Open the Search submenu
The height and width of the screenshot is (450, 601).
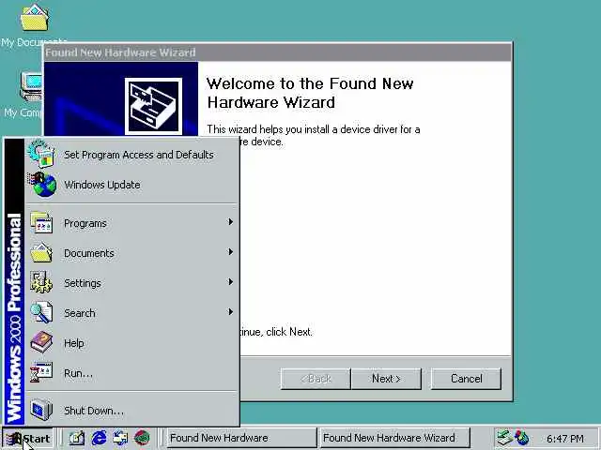pyautogui.click(x=131, y=312)
